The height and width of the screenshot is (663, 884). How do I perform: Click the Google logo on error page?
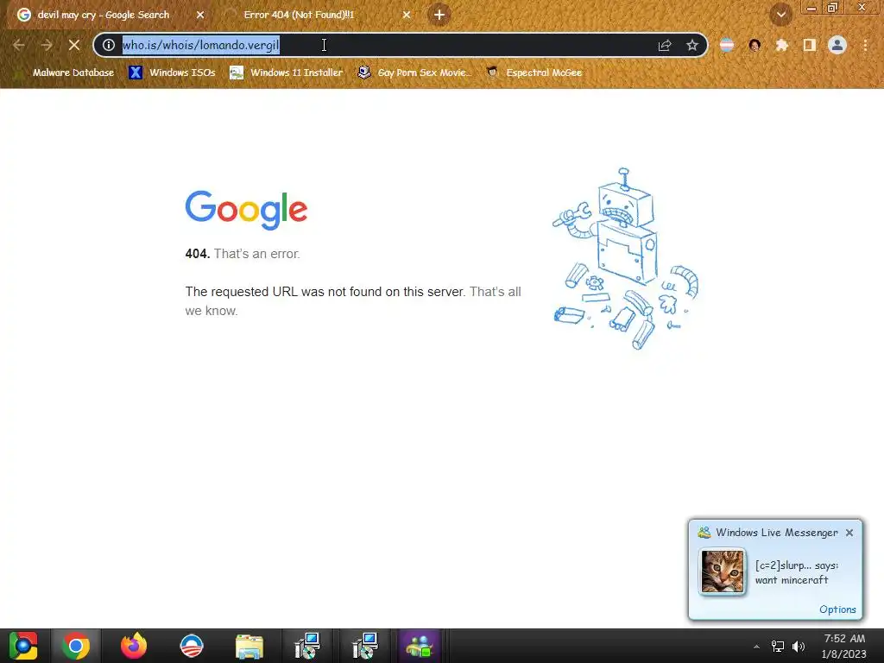tap(246, 210)
